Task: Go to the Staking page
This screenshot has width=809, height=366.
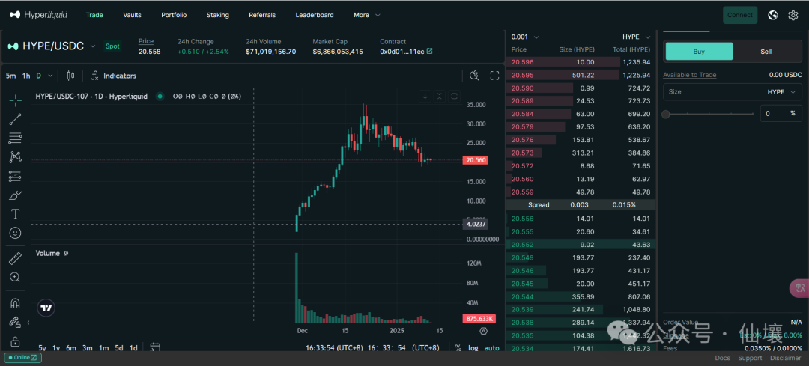Action: 218,15
